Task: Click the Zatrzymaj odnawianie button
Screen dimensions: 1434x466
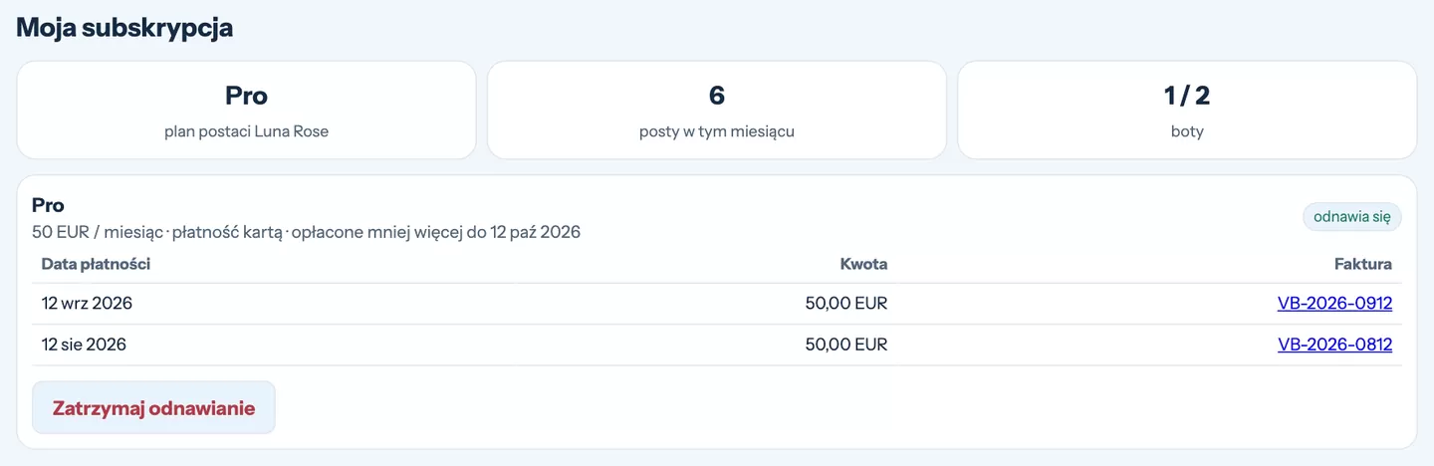Action: point(153,408)
